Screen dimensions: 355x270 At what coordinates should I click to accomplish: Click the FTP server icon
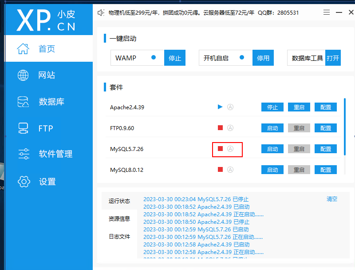coord(23,128)
